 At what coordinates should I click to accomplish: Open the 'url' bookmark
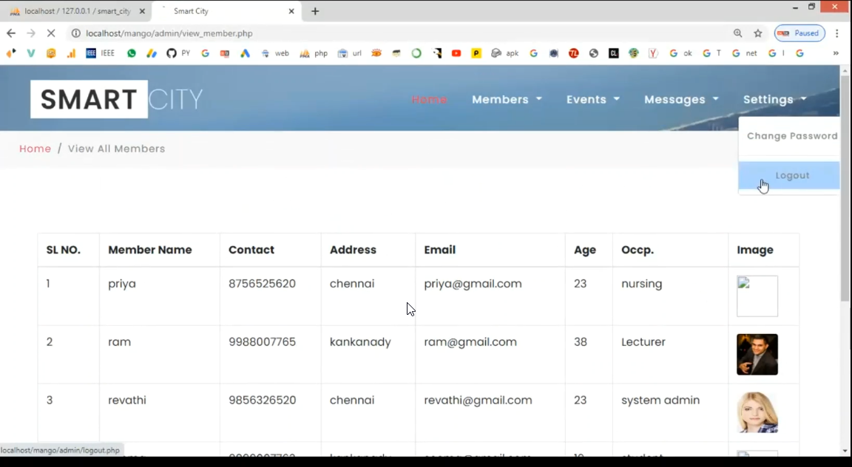tap(350, 53)
